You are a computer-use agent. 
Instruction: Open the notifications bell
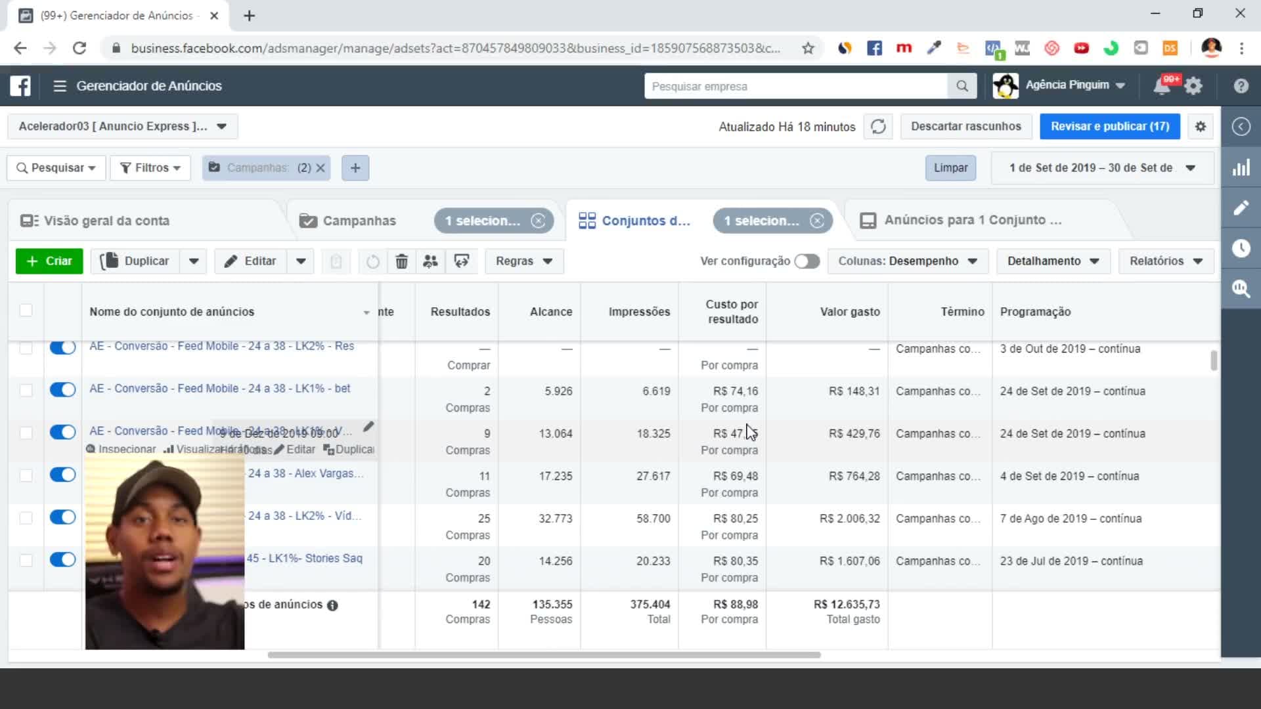[1162, 86]
